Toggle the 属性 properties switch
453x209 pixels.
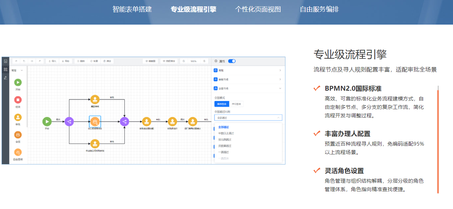tap(232, 61)
